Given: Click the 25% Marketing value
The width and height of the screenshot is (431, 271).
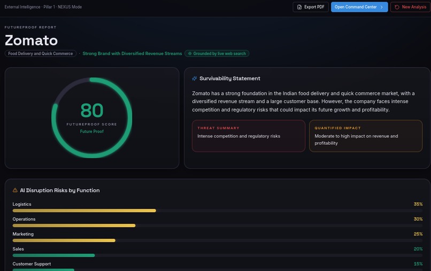Looking at the screenshot, I should click(x=418, y=234).
